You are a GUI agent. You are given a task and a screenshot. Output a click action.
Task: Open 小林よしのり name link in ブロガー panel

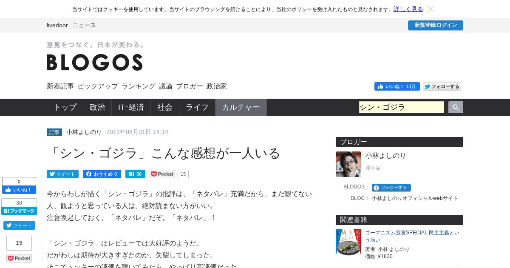click(x=385, y=156)
